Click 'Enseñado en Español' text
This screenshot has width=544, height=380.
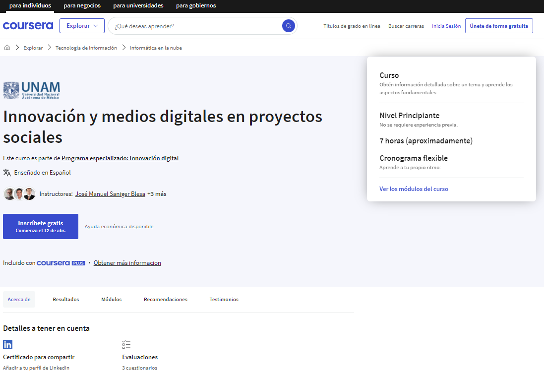[x=42, y=173]
